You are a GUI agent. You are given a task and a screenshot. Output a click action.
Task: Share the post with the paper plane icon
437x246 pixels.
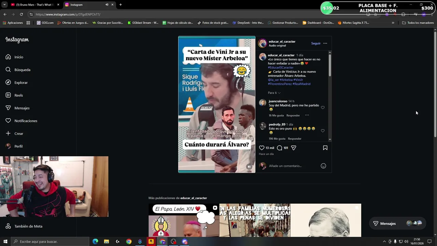point(294,148)
